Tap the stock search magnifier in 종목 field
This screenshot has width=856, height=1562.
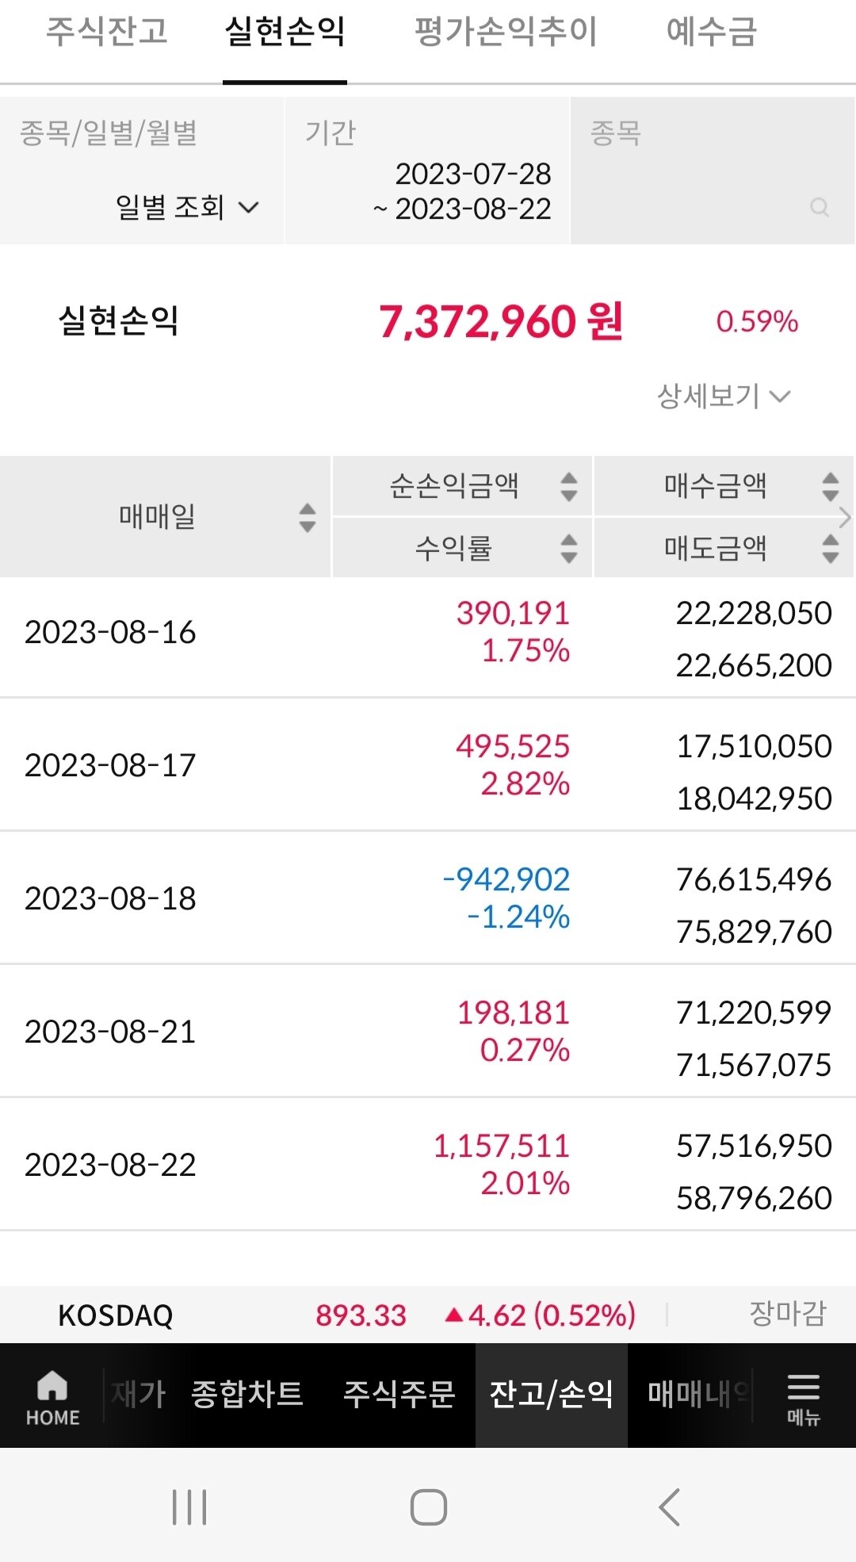(818, 209)
